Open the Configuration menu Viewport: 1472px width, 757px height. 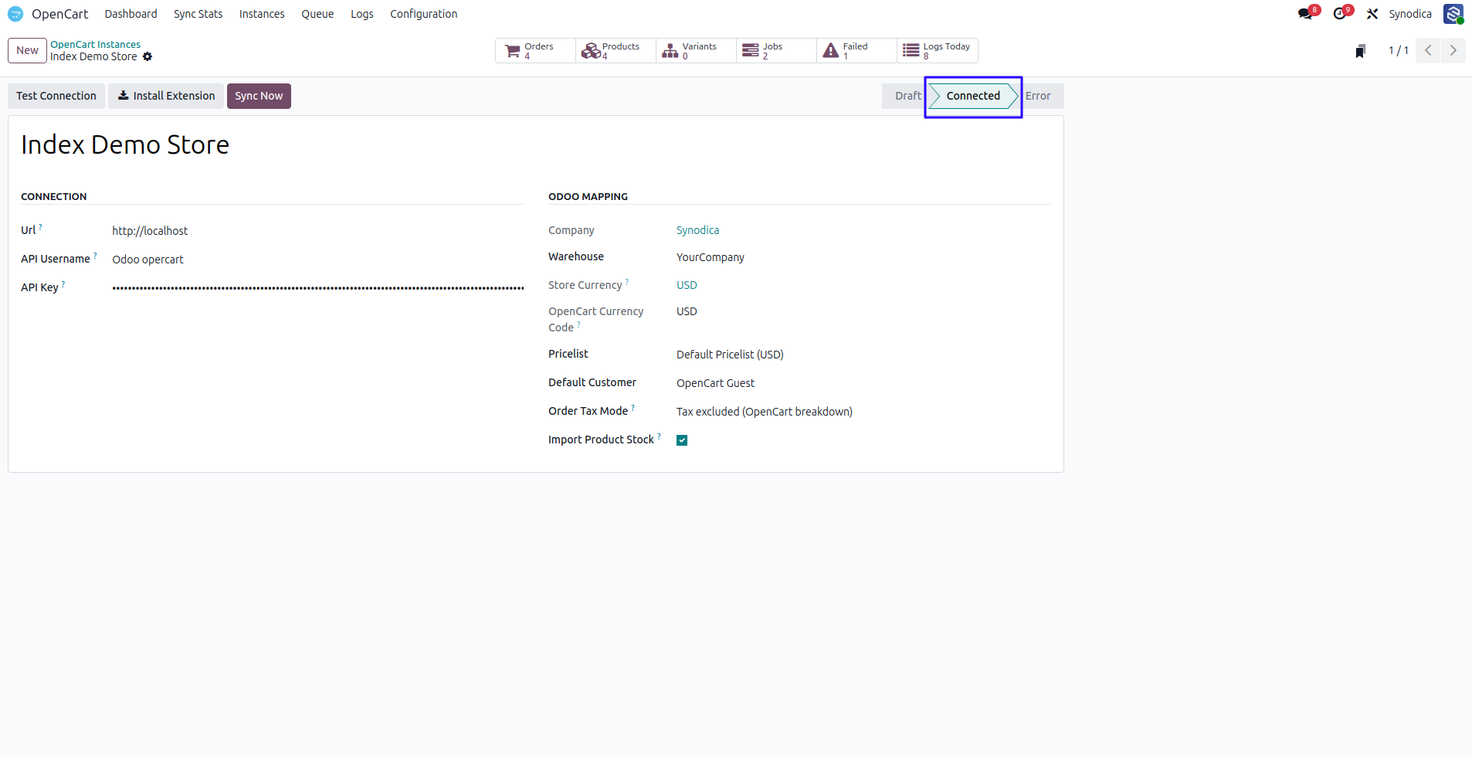(423, 14)
